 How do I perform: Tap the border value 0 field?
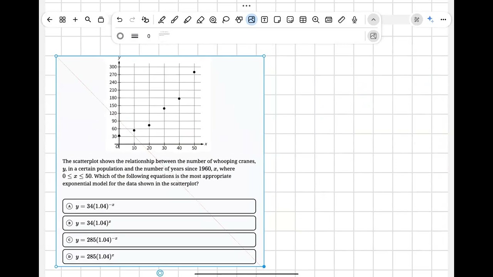[149, 36]
